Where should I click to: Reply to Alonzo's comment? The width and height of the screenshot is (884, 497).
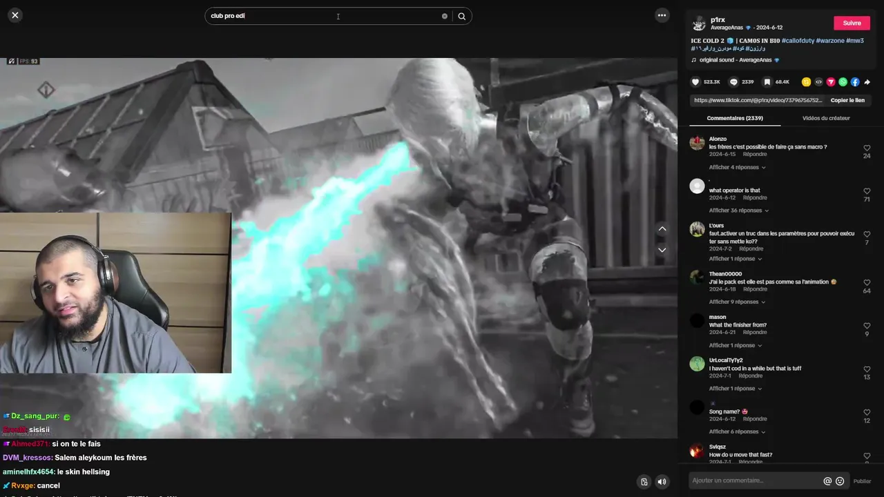pos(754,155)
